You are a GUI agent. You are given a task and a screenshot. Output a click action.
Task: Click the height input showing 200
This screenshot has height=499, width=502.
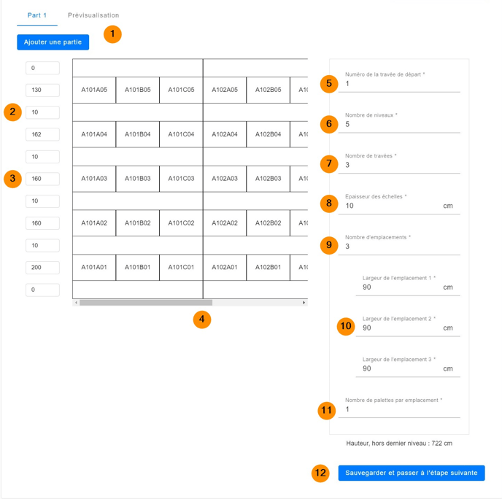[42, 268]
